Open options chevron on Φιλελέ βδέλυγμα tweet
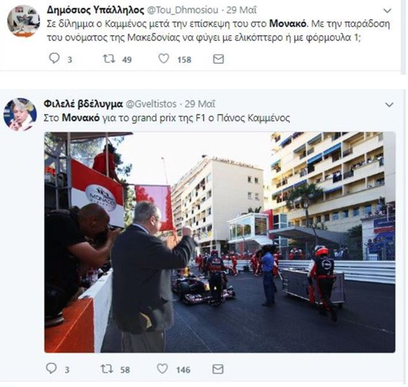Viewport: 408px width, 387px height. [389, 105]
